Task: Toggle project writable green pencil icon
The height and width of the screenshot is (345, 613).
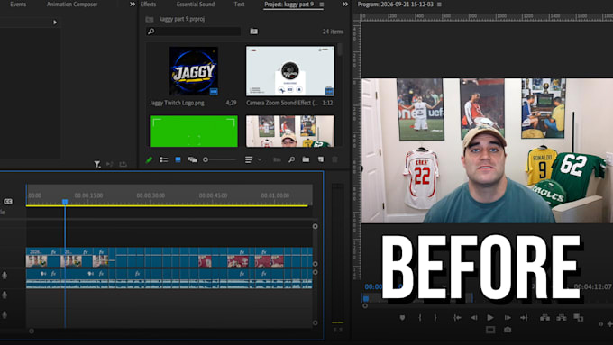Action: coord(149,159)
